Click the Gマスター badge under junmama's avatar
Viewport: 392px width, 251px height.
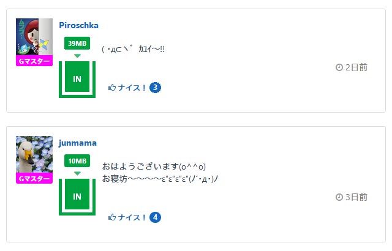pos(34,179)
